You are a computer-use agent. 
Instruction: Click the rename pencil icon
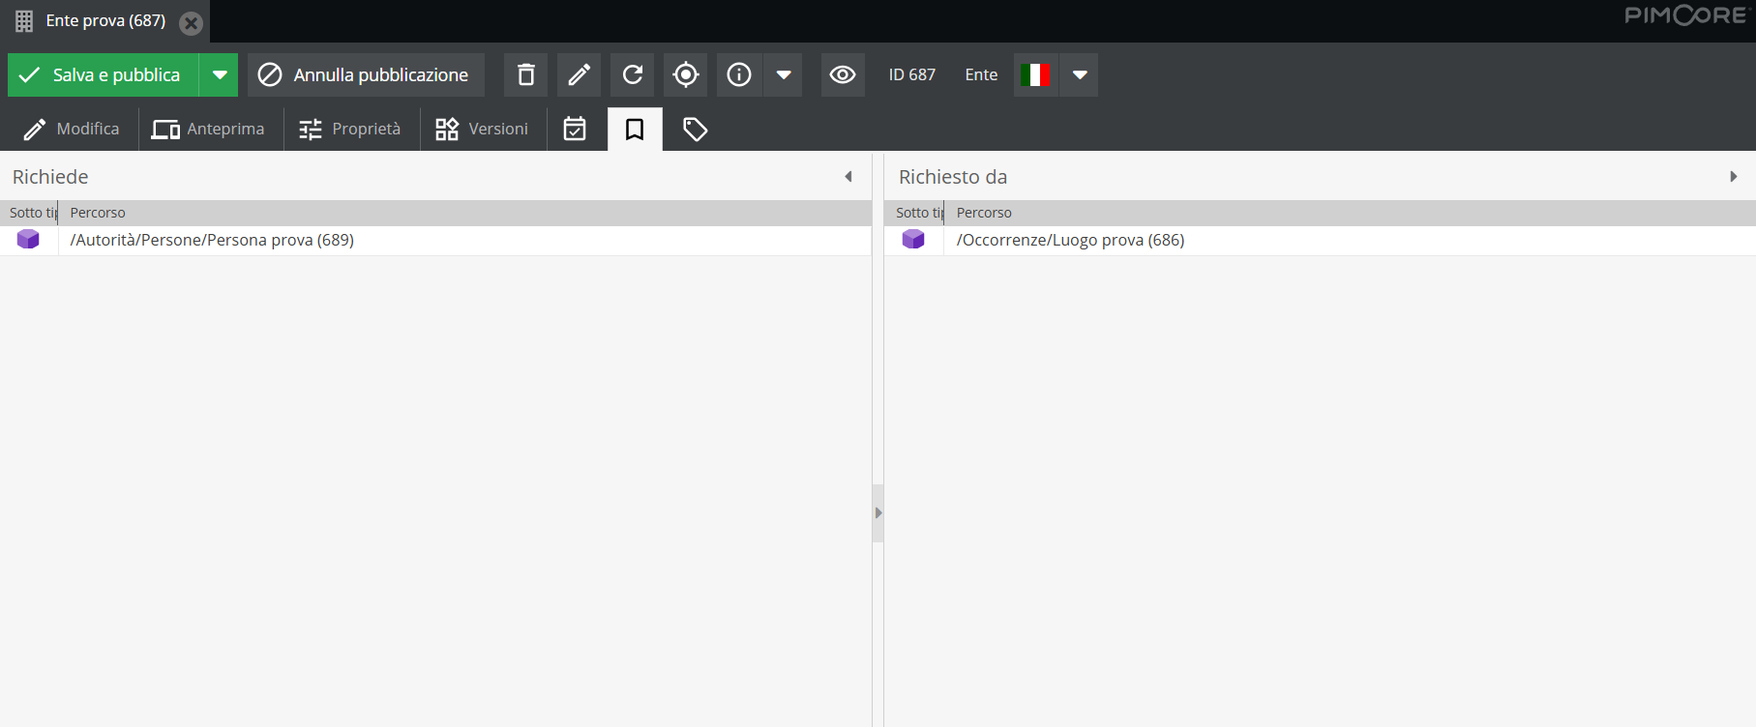579,74
